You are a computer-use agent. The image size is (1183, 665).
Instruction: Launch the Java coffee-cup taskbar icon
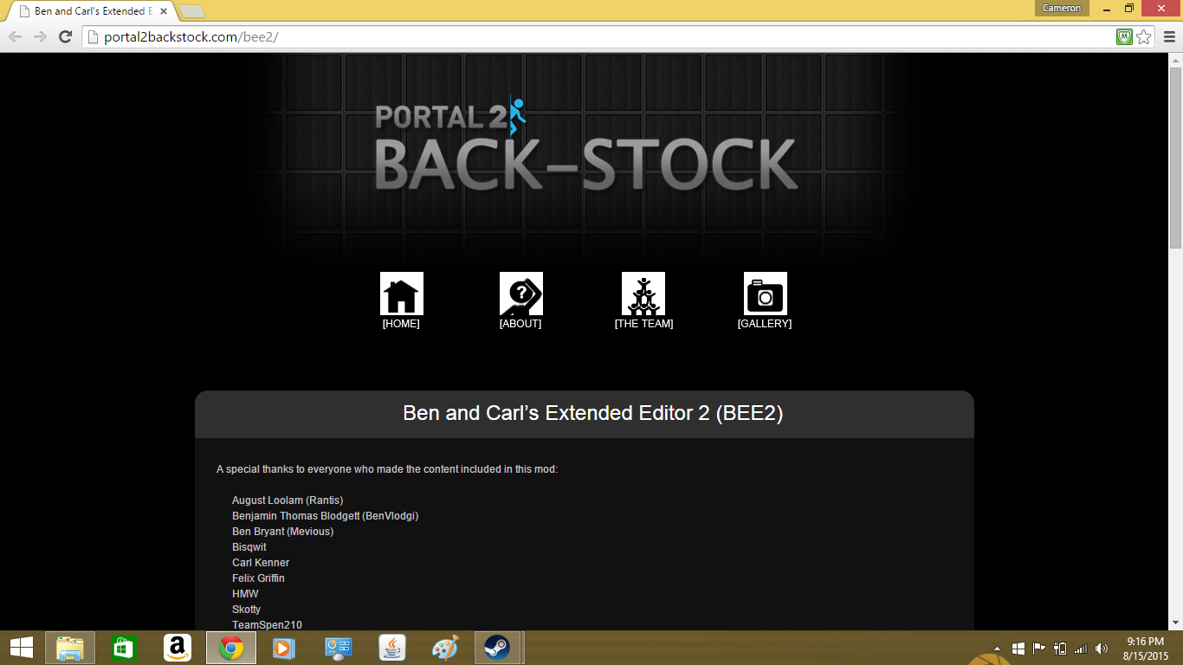(392, 648)
